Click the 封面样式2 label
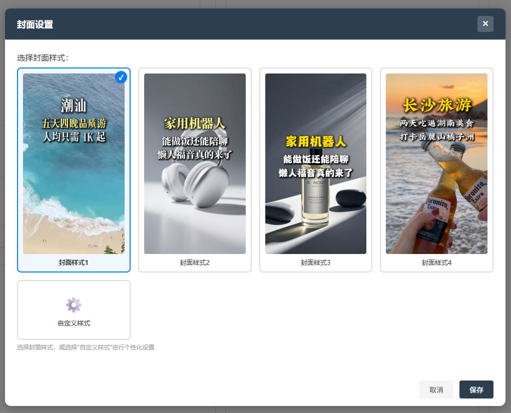 195,262
